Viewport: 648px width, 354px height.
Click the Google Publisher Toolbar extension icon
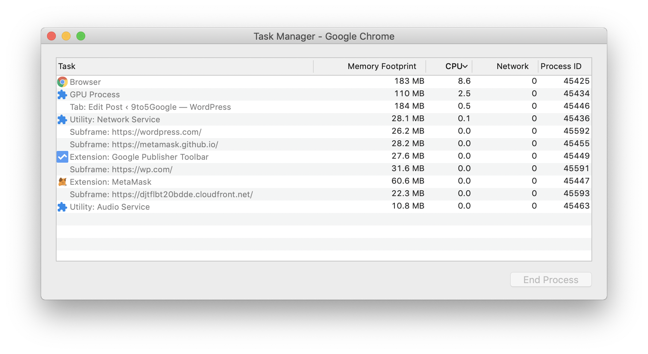point(62,157)
